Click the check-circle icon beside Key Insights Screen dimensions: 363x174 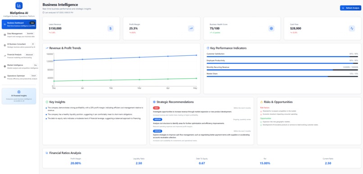(x=47, y=102)
